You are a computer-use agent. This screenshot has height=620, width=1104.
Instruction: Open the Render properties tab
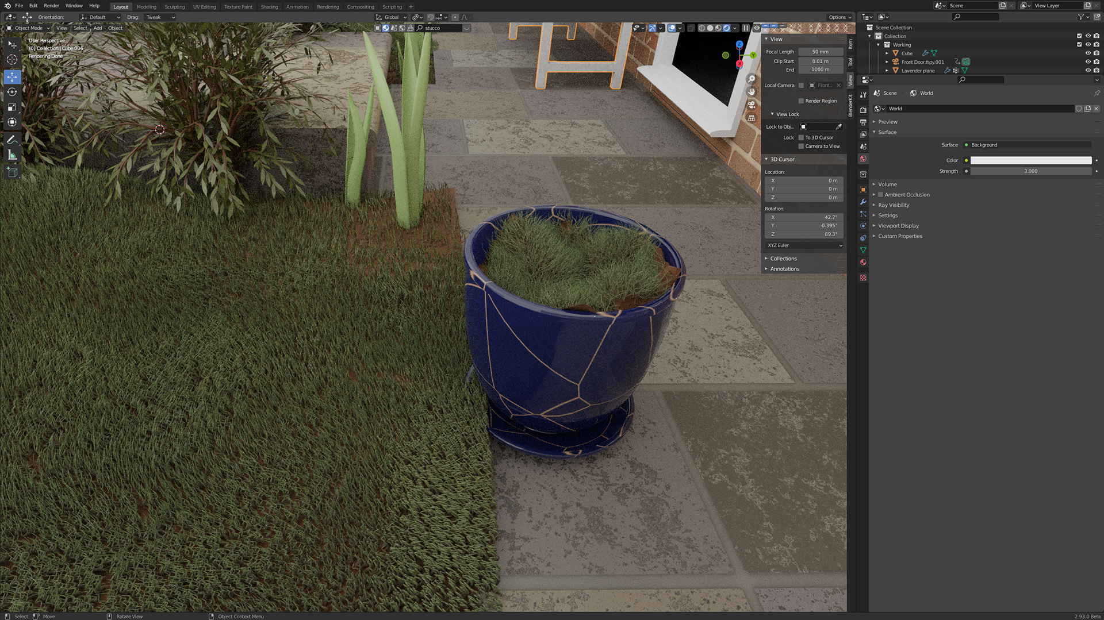863,110
